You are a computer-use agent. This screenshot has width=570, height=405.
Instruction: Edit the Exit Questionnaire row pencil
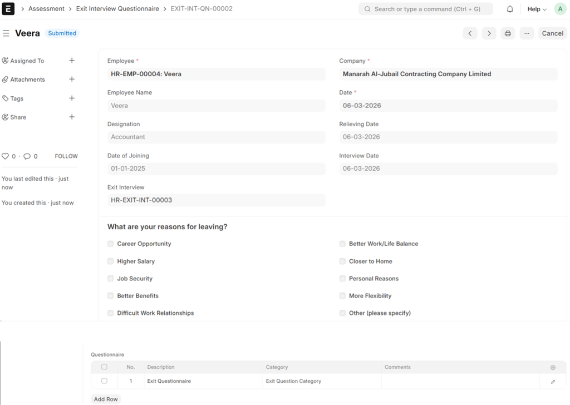point(553,382)
